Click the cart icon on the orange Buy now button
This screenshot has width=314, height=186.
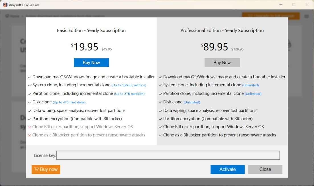tap(37, 169)
